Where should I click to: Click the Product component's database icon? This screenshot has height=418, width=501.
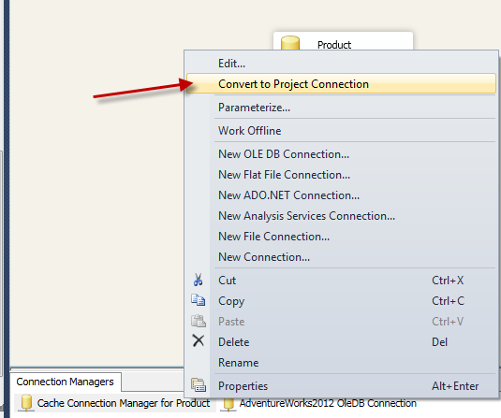[290, 43]
